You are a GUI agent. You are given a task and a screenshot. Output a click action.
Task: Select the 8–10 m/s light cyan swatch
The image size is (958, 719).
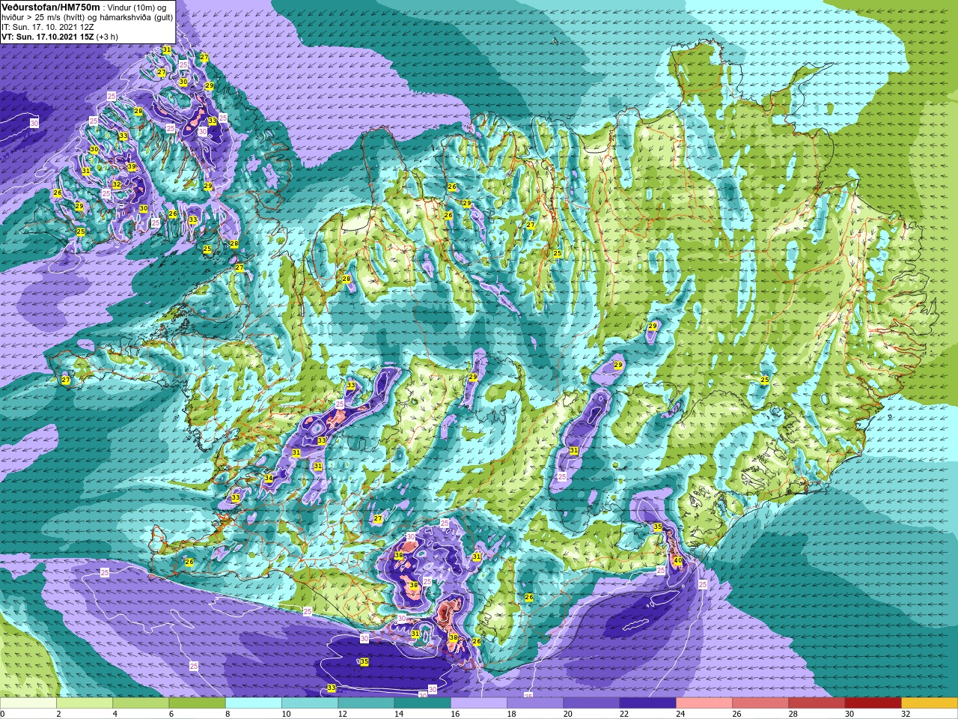254,703
